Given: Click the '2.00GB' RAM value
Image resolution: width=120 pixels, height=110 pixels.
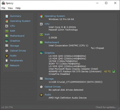Looking at the screenshot, I should coord(53,38).
